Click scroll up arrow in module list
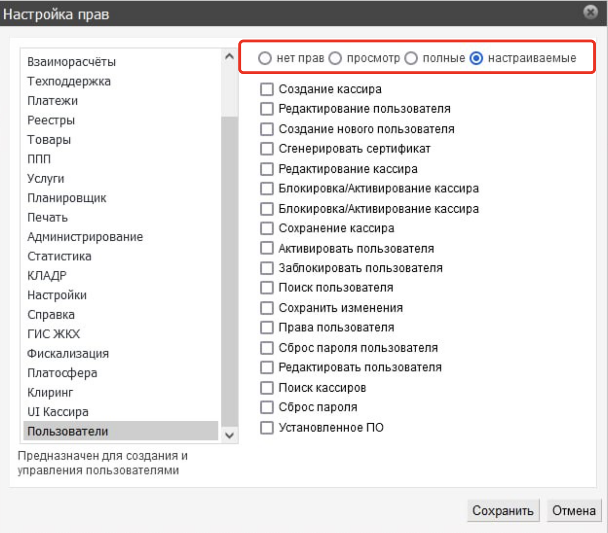608x533 pixels. (x=230, y=57)
